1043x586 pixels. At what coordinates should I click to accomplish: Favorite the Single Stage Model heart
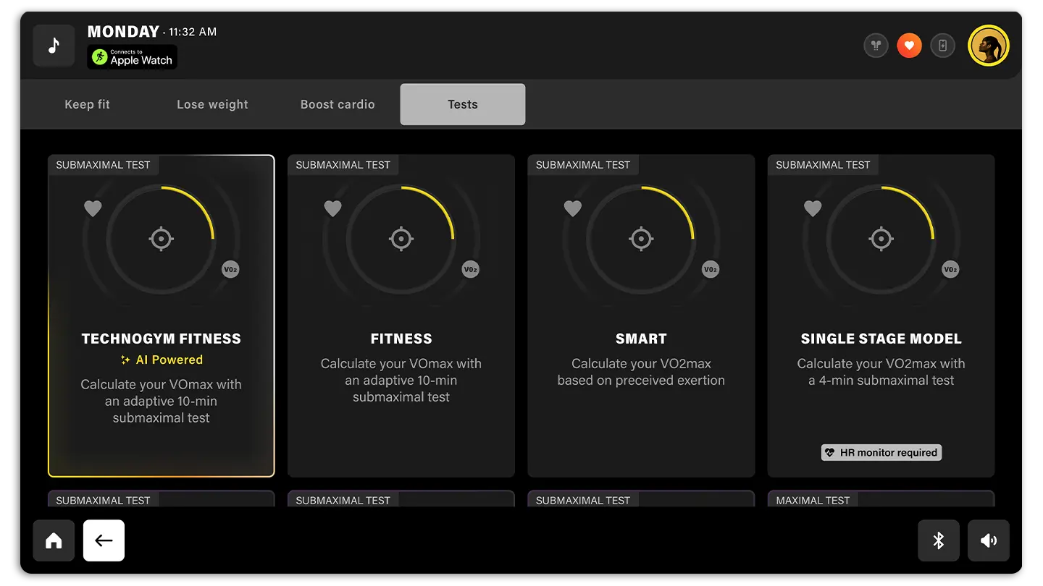pos(813,208)
